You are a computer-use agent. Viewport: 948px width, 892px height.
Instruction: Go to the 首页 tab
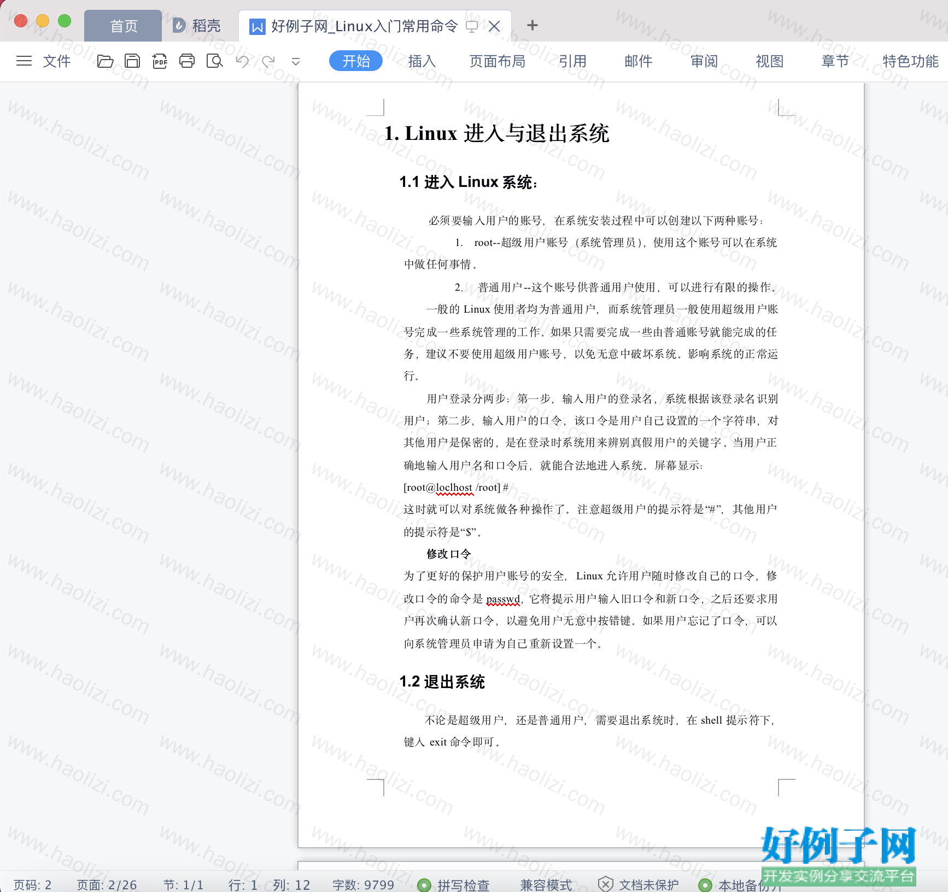click(124, 26)
